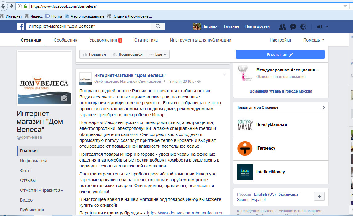Select Главная in the page sidebar
This screenshot has width=353, height=216.
[44, 151]
